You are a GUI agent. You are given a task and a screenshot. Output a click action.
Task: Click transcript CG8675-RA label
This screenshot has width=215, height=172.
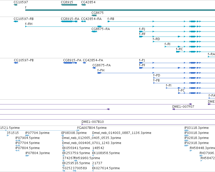[x=101, y=29]
